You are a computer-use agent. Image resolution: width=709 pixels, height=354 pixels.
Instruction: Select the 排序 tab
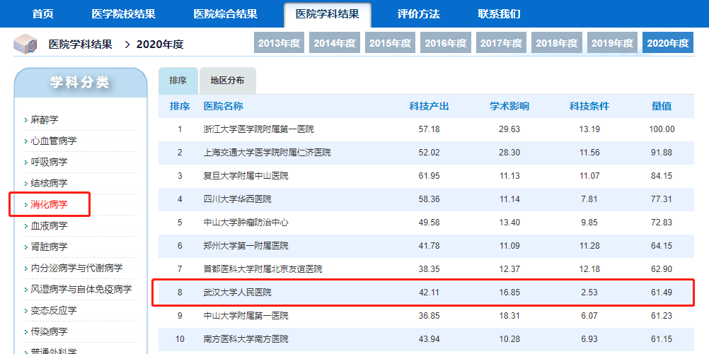pyautogui.click(x=178, y=81)
